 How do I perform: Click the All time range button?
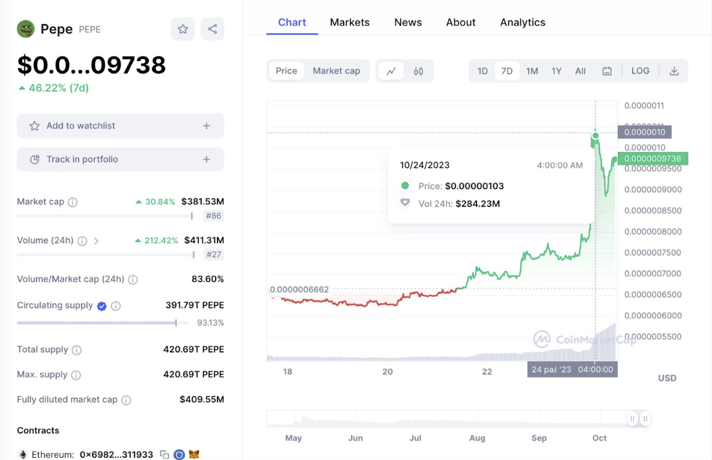[581, 71]
